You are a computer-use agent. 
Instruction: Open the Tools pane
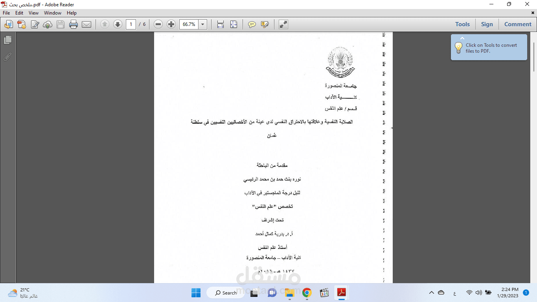(x=462, y=24)
